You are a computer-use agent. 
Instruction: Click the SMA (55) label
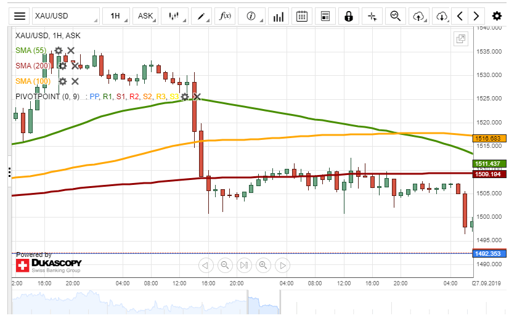click(x=31, y=51)
